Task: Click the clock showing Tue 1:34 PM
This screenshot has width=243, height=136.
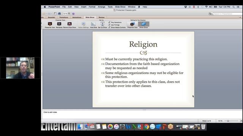Action: click(224, 7)
